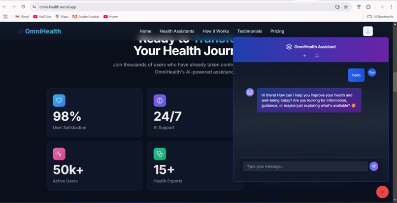Close chat widget with red X button
Image resolution: width=397 pixels, height=203 pixels.
(x=382, y=192)
